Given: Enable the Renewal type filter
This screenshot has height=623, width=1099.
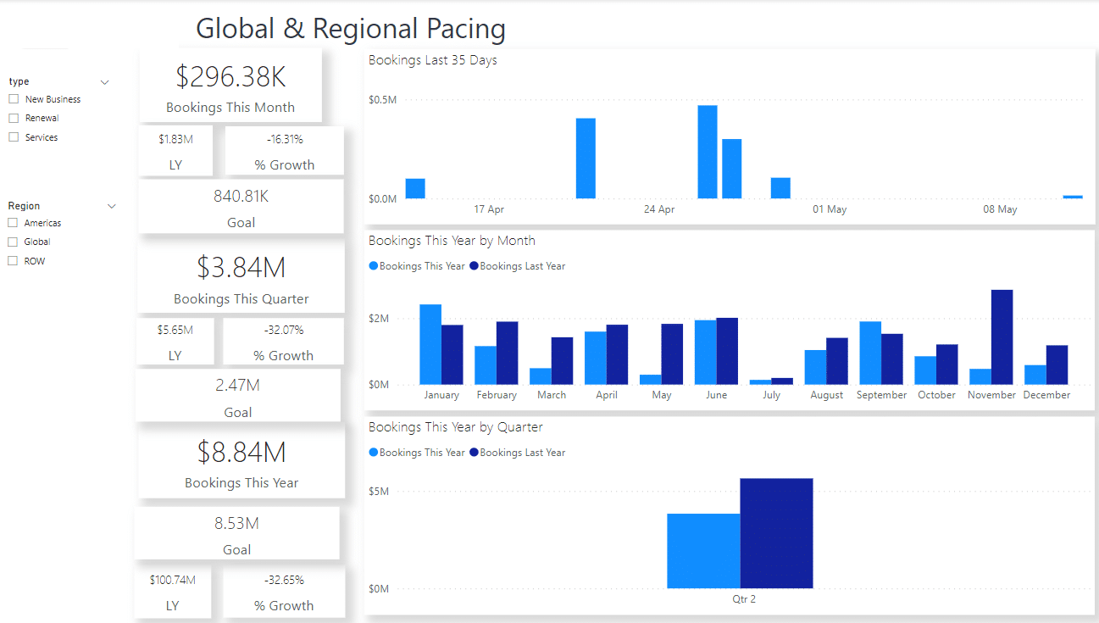Looking at the screenshot, I should [14, 118].
